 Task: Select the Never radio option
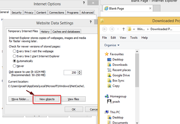click(14, 66)
